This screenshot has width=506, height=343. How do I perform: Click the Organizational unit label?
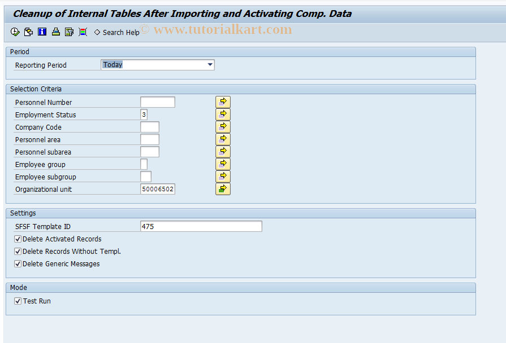pyautogui.click(x=44, y=190)
